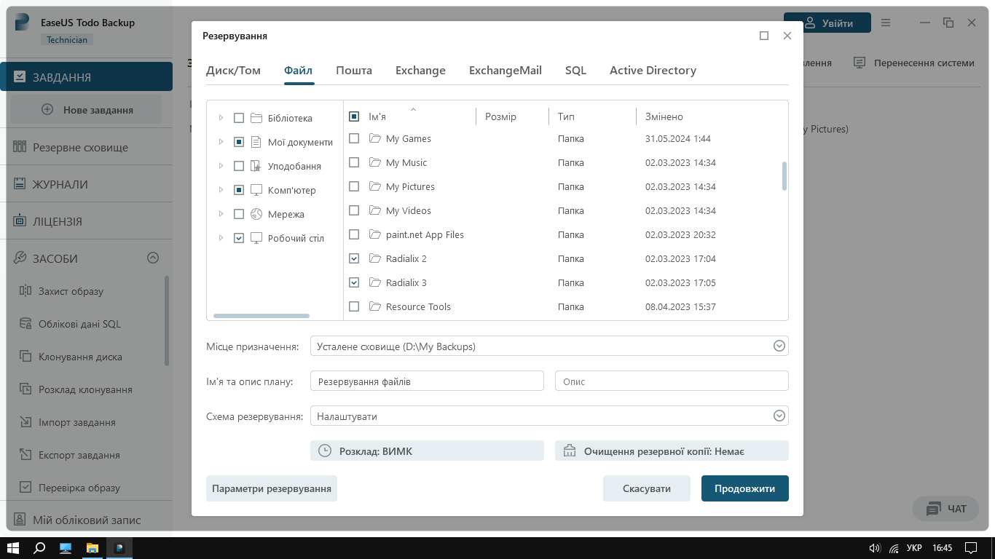Click the Radialix 2 folder icon
995x559 pixels.
coord(375,258)
